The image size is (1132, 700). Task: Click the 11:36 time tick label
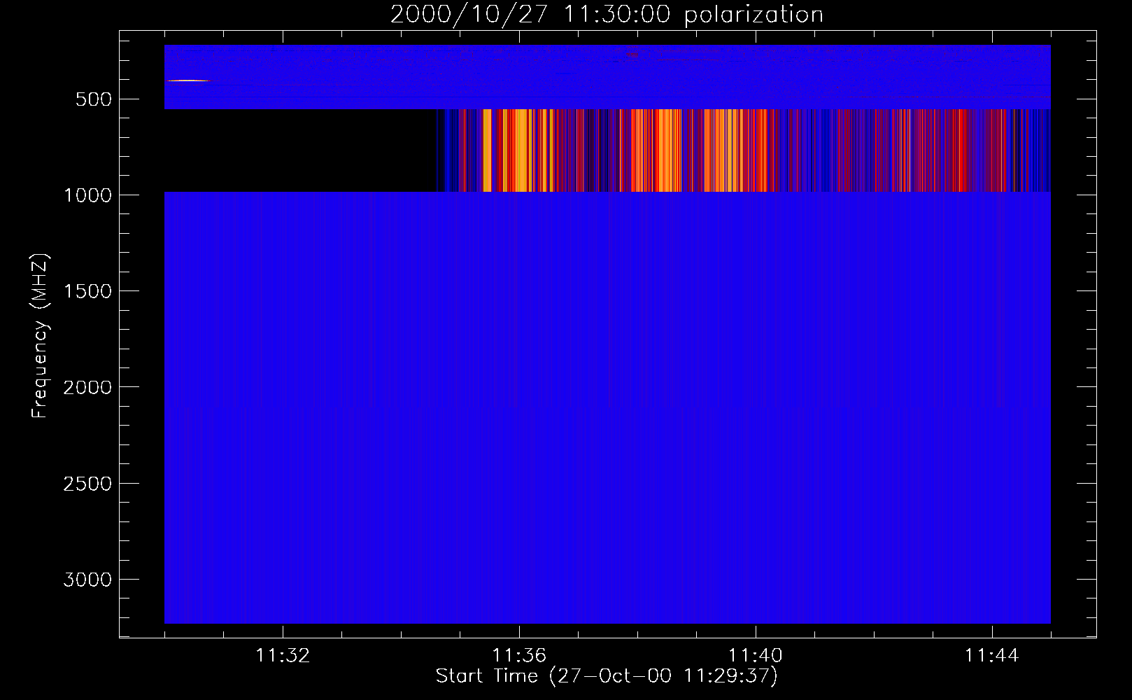click(x=519, y=656)
